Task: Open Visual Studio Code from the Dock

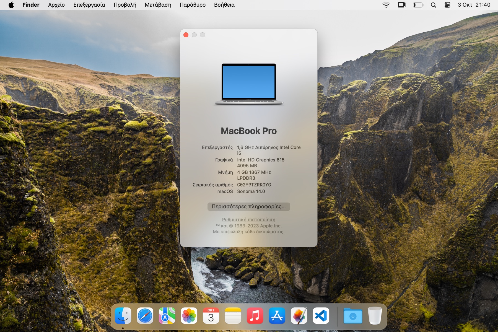Action: (321, 316)
